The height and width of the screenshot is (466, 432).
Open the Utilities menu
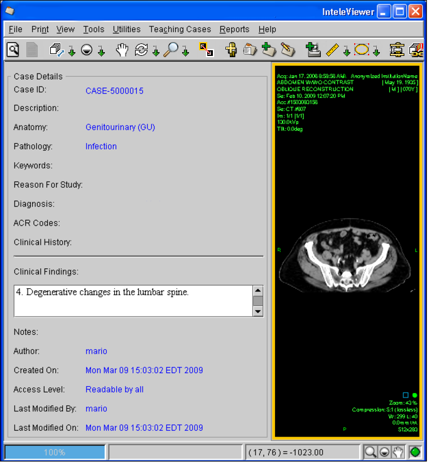click(127, 29)
